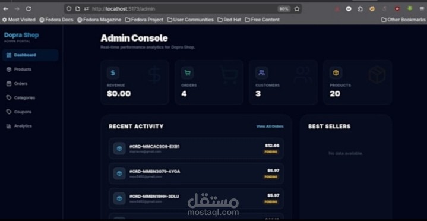Click the orange round extension icon
The height and width of the screenshot is (221, 427).
click(x=372, y=9)
